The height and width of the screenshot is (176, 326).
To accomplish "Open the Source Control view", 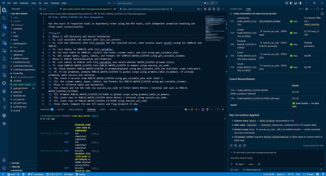I will 4,26.
